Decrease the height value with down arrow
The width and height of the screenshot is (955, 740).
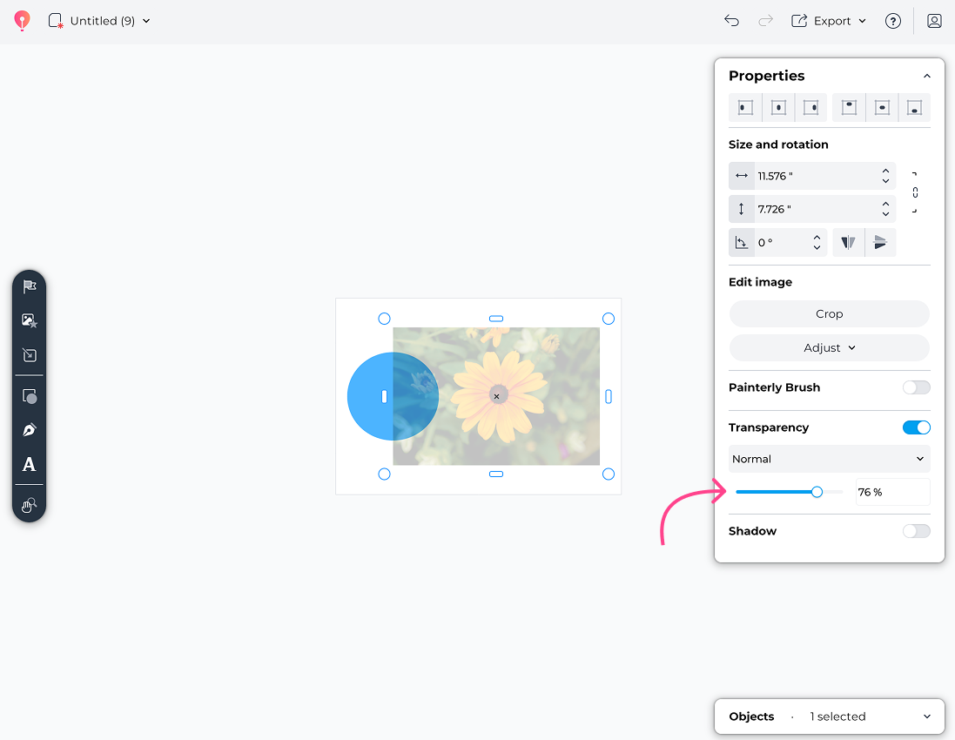885,214
